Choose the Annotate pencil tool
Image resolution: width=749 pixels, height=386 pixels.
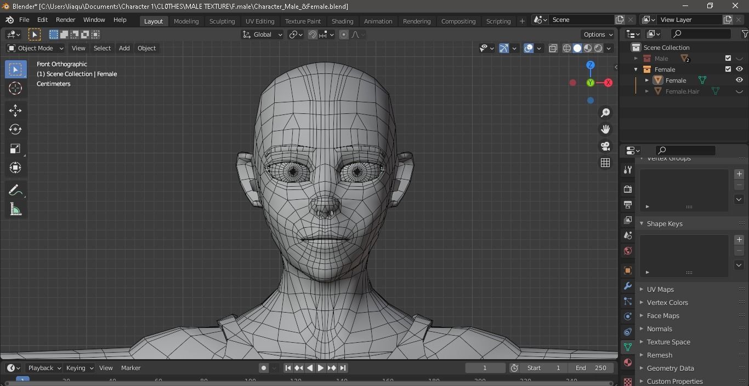coord(15,191)
